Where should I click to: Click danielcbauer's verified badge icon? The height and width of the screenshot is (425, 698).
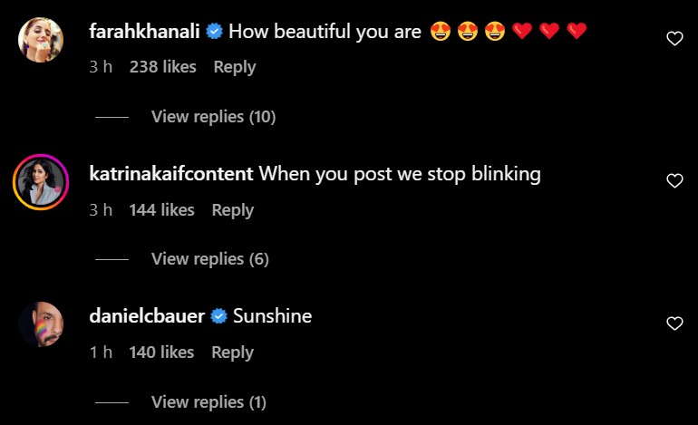click(219, 316)
